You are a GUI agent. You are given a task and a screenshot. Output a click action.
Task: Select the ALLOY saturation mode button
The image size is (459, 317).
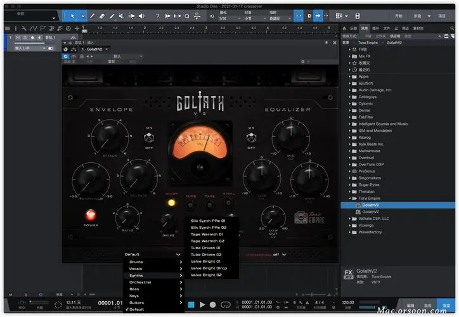coord(172,202)
